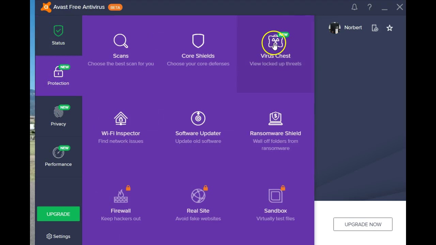The width and height of the screenshot is (436, 245).
Task: Click the locked Real Site globe icon
Action: [198, 196]
